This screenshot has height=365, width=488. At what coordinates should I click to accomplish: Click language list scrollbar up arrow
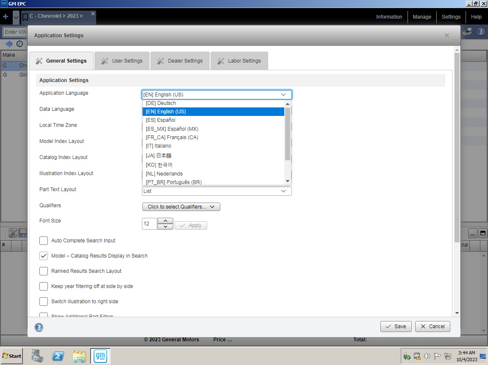click(288, 104)
